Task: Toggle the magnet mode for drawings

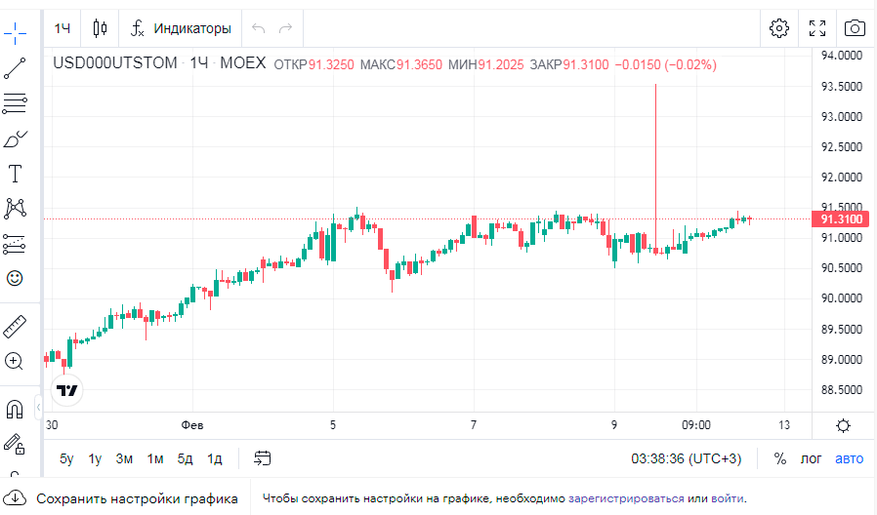Action: 15,409
